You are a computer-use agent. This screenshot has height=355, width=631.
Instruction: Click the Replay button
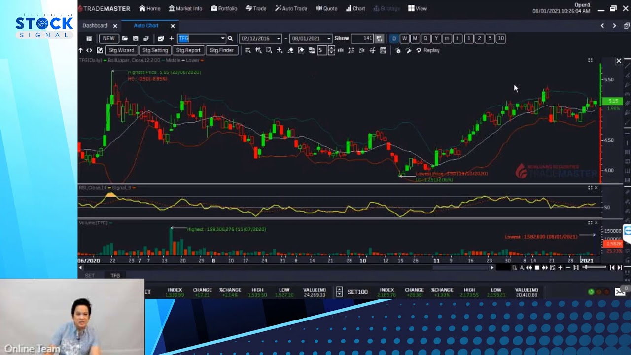(x=427, y=50)
